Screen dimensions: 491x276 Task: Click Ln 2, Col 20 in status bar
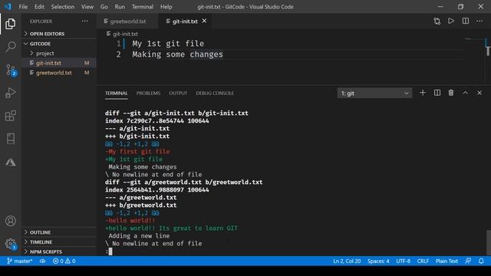pyautogui.click(x=347, y=261)
